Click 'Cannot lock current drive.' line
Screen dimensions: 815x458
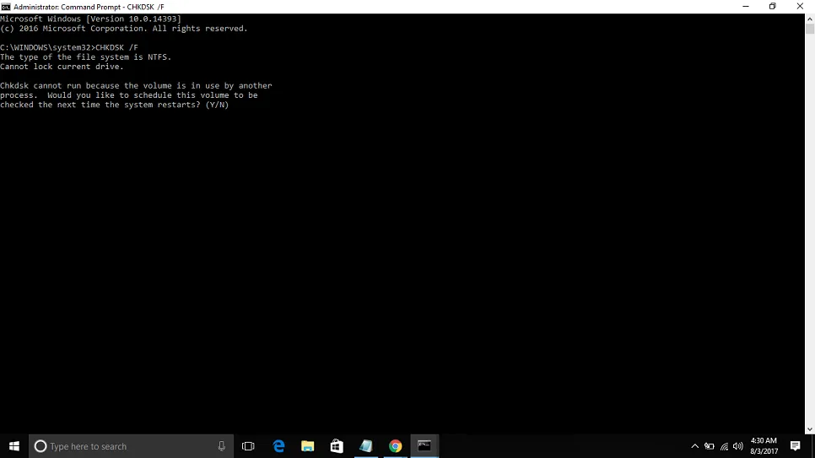click(62, 67)
